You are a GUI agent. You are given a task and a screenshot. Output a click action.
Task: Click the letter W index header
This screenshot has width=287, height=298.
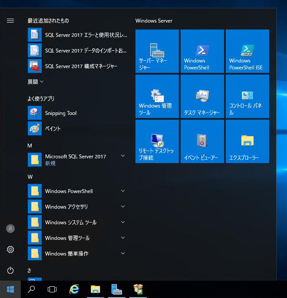pos(30,177)
